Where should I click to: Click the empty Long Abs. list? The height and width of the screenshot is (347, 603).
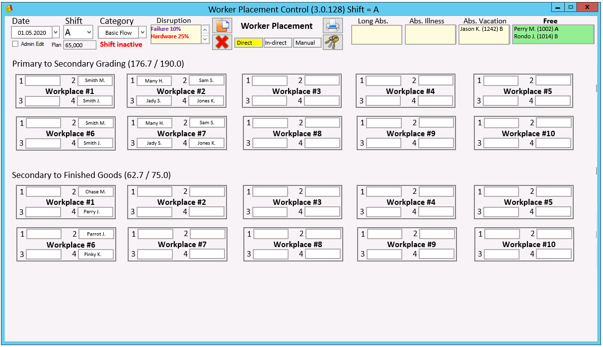point(377,35)
